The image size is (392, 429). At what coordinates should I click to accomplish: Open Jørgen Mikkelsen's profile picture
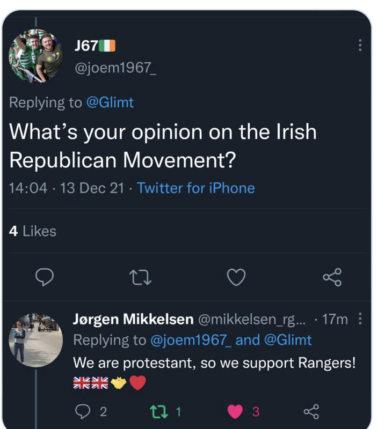tap(35, 339)
